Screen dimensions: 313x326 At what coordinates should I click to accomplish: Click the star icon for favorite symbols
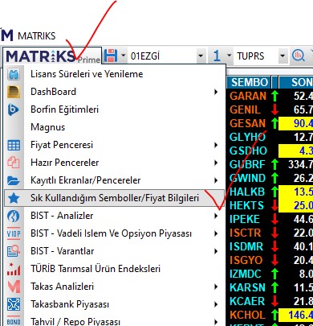(14, 198)
